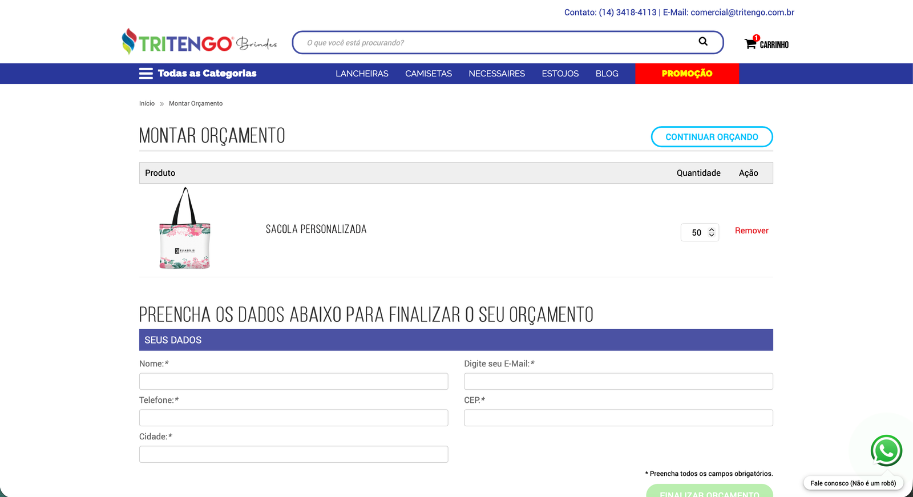
Task: Click the Montar Orçamento breadcrumb text
Action: (196, 103)
